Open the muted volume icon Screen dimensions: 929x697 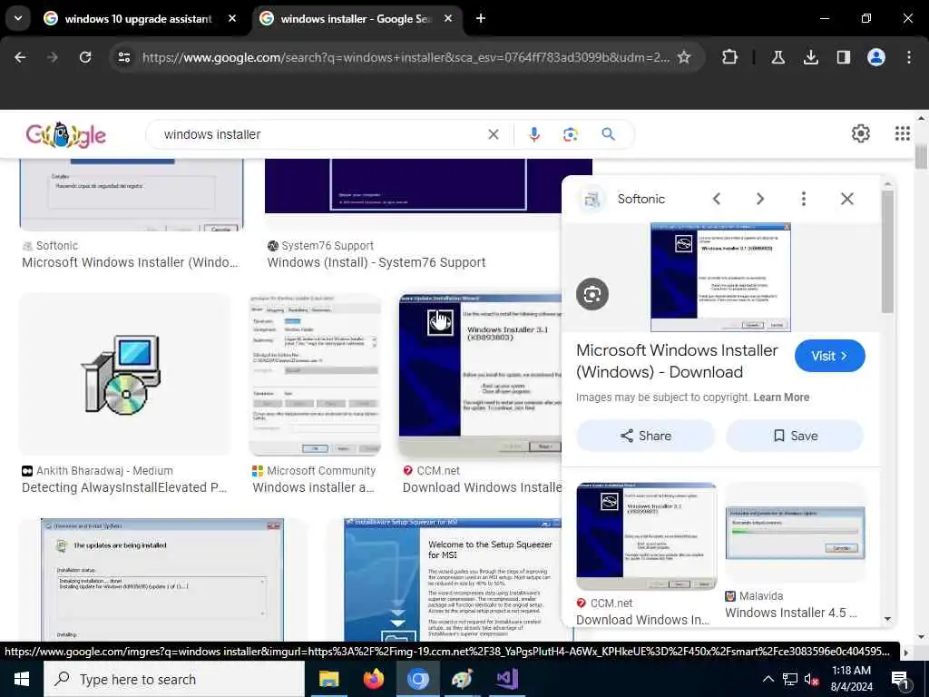pyautogui.click(x=811, y=679)
